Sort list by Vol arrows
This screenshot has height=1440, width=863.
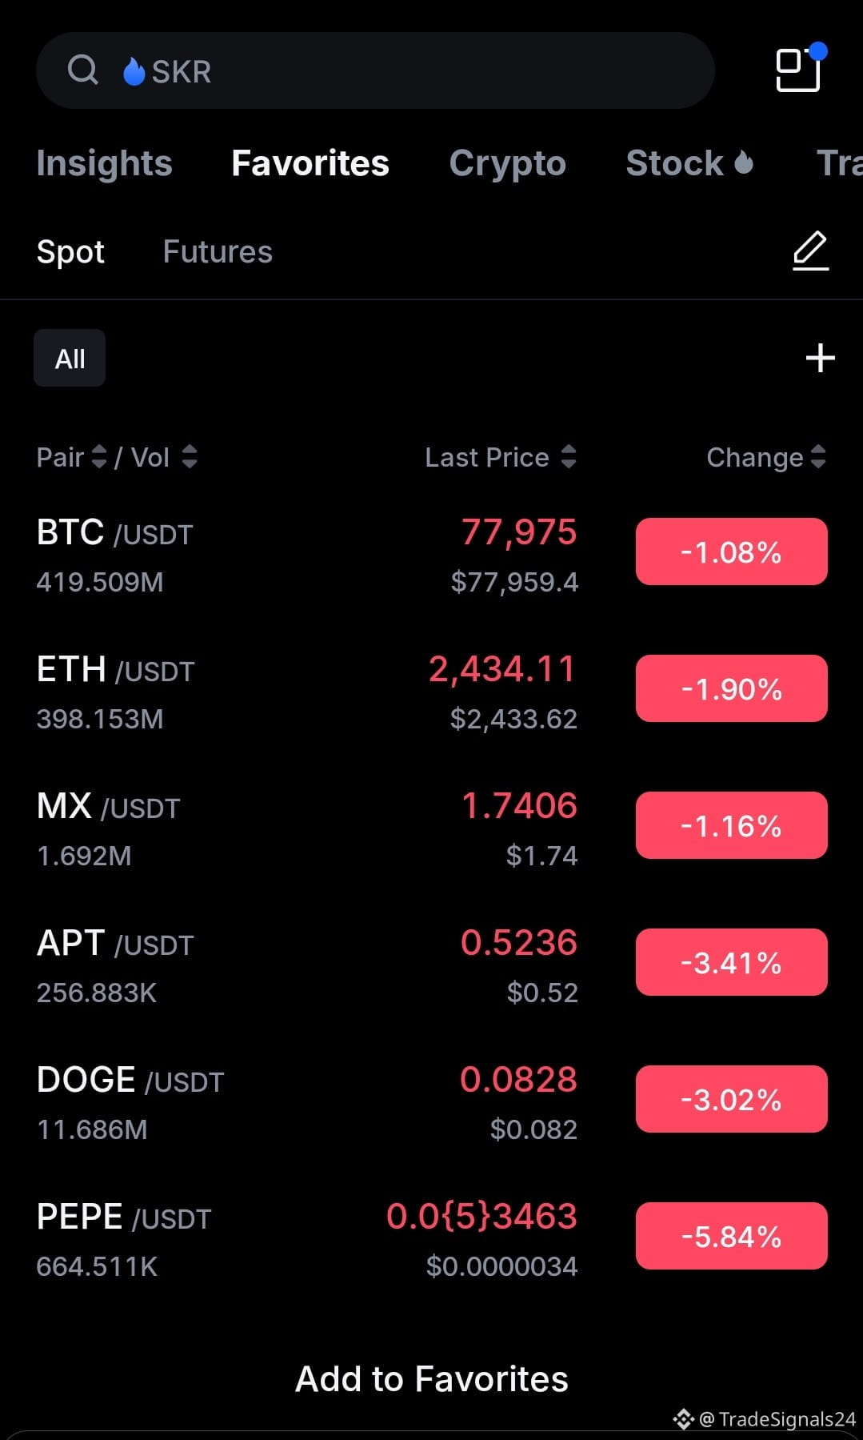pos(190,457)
